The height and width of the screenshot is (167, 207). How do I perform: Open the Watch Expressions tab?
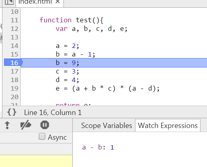tap(168, 126)
